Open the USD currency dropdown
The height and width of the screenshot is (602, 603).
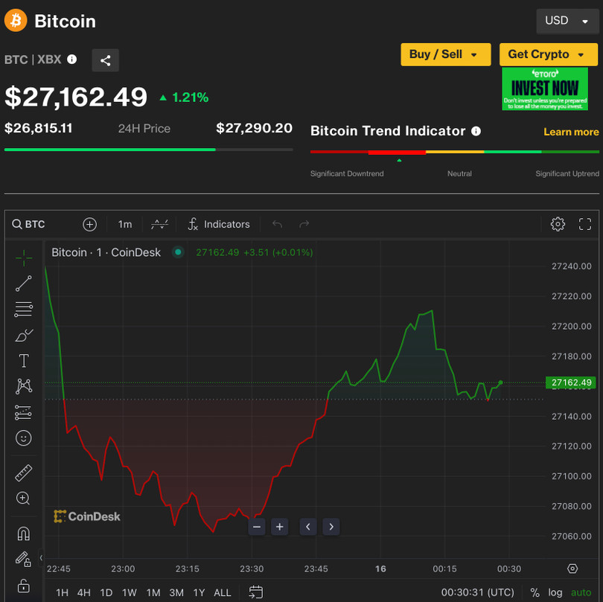pos(567,21)
